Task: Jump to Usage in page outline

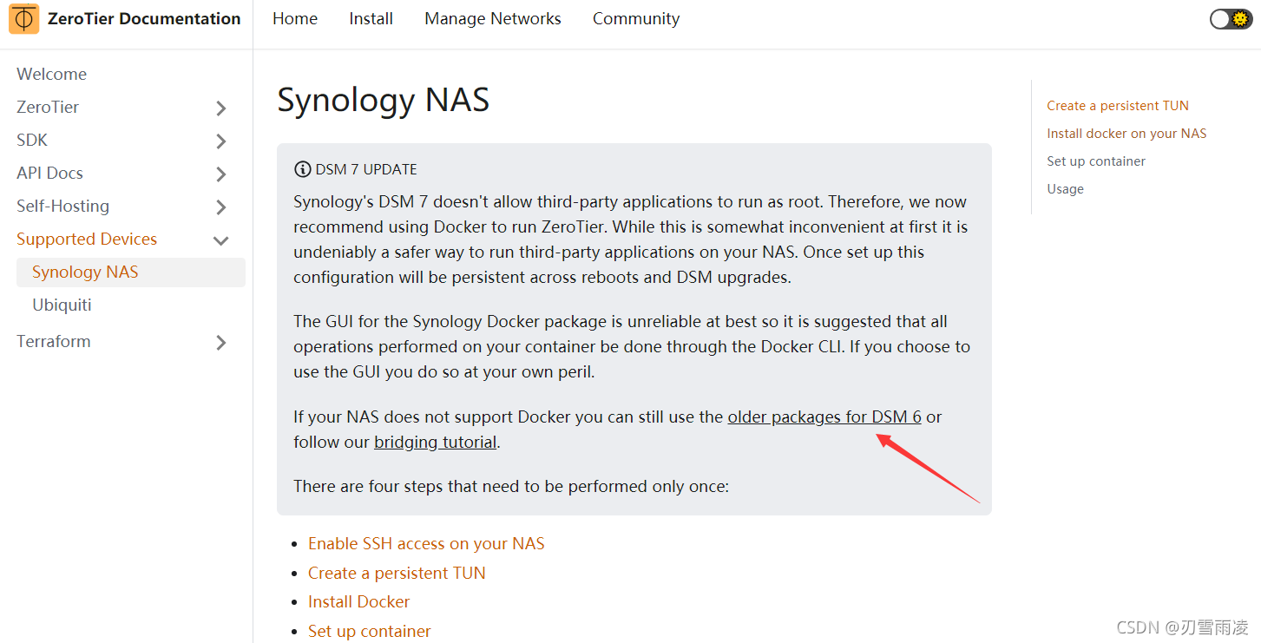Action: 1065,189
